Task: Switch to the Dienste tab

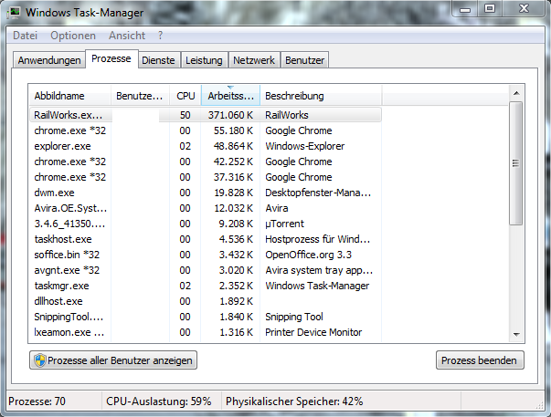Action: click(158, 60)
